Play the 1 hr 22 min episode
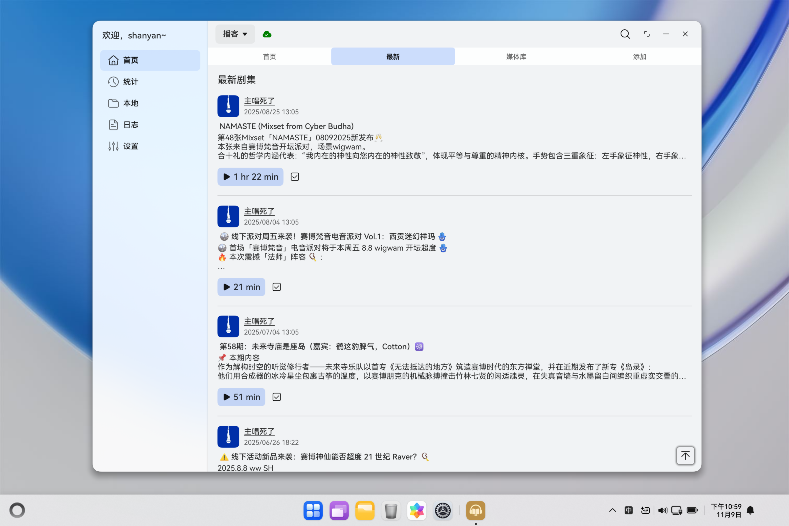Screen dimensions: 789x526 point(250,177)
